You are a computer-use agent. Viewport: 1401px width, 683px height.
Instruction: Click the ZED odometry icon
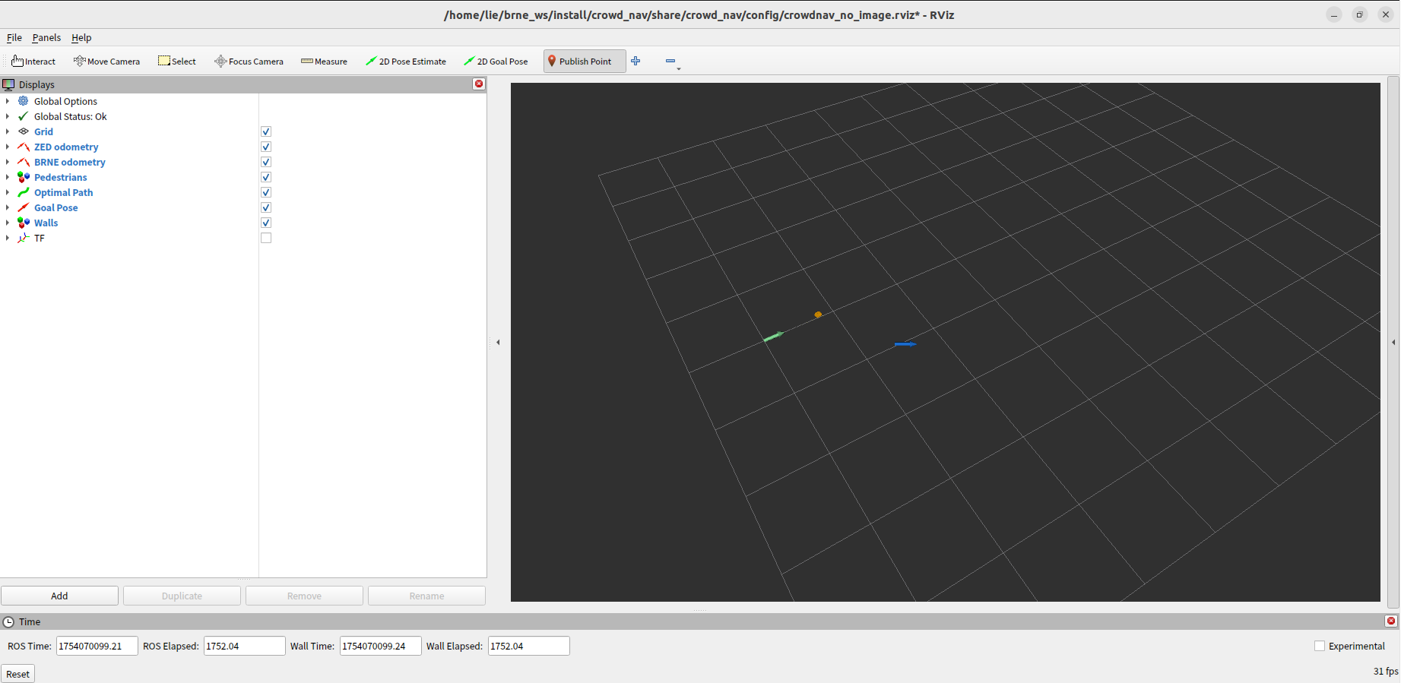point(24,147)
